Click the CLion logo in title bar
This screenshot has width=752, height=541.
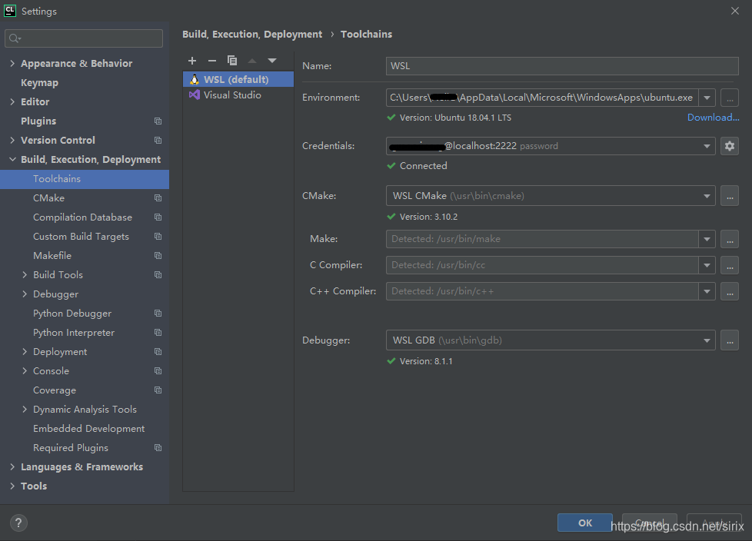pos(9,11)
